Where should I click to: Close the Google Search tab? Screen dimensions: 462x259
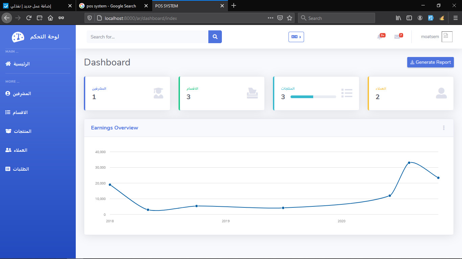[146, 6]
